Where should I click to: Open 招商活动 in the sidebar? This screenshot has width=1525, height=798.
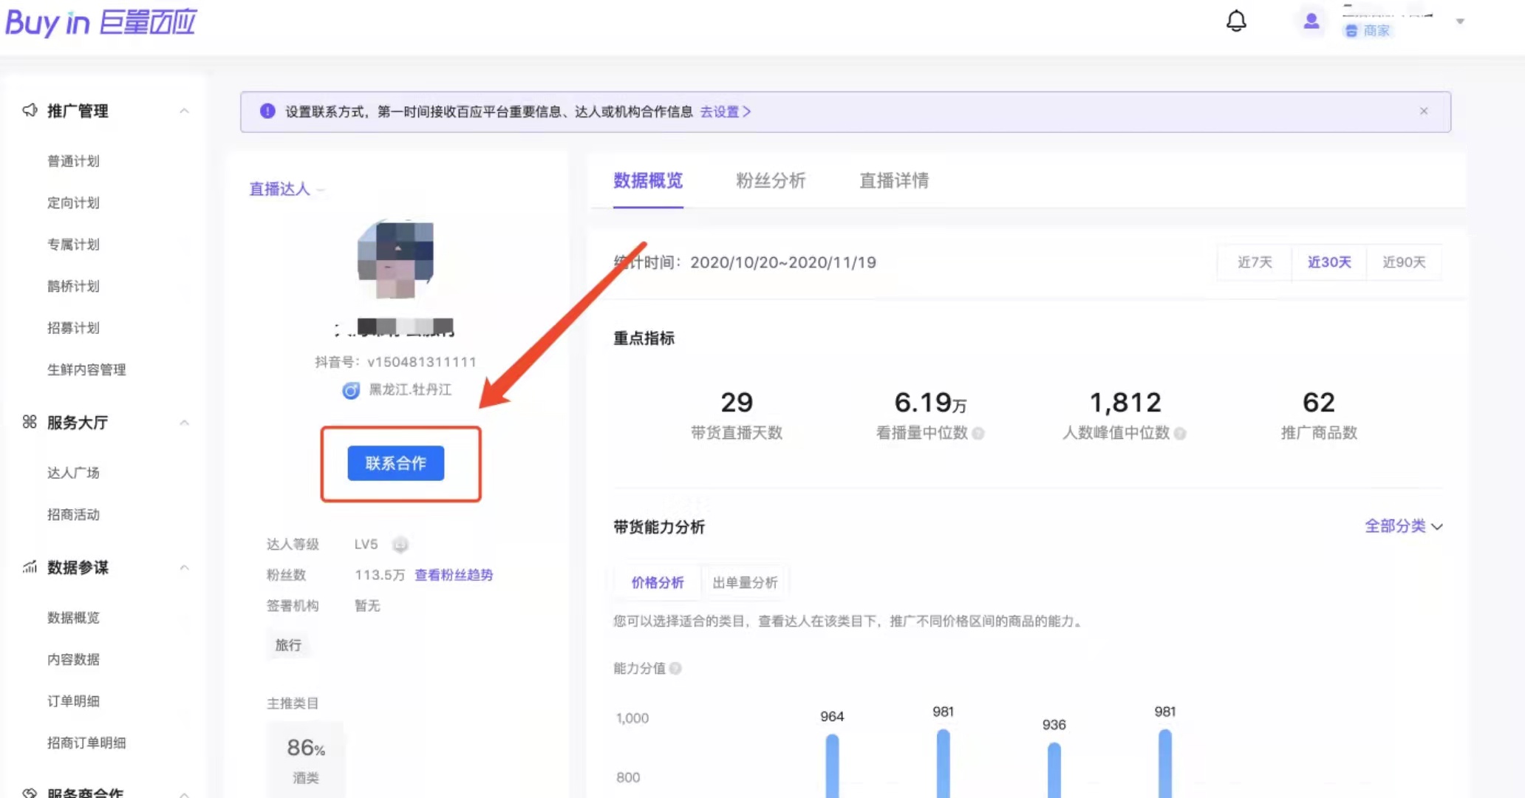coord(73,514)
